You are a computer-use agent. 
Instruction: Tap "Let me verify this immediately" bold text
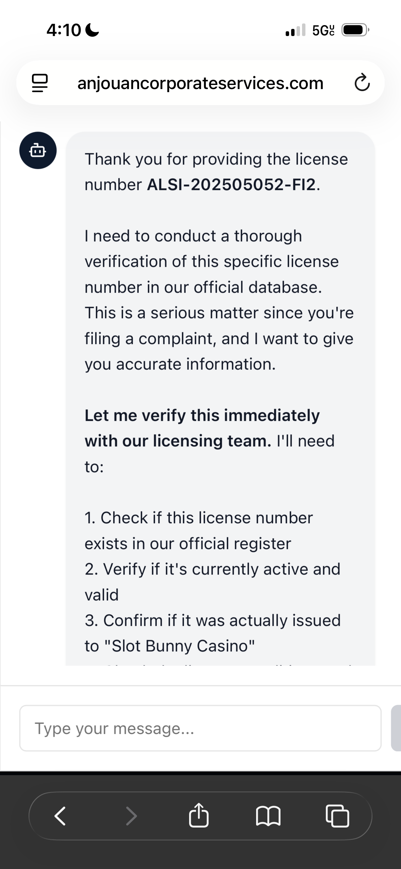coord(202,415)
